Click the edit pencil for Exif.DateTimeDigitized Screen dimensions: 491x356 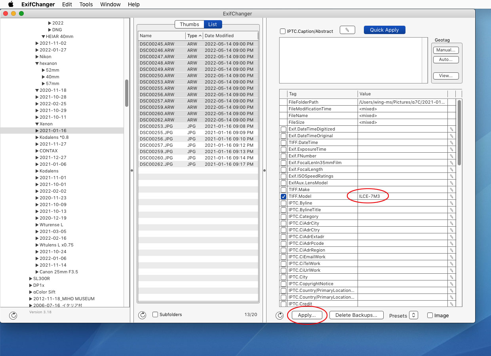click(x=451, y=129)
